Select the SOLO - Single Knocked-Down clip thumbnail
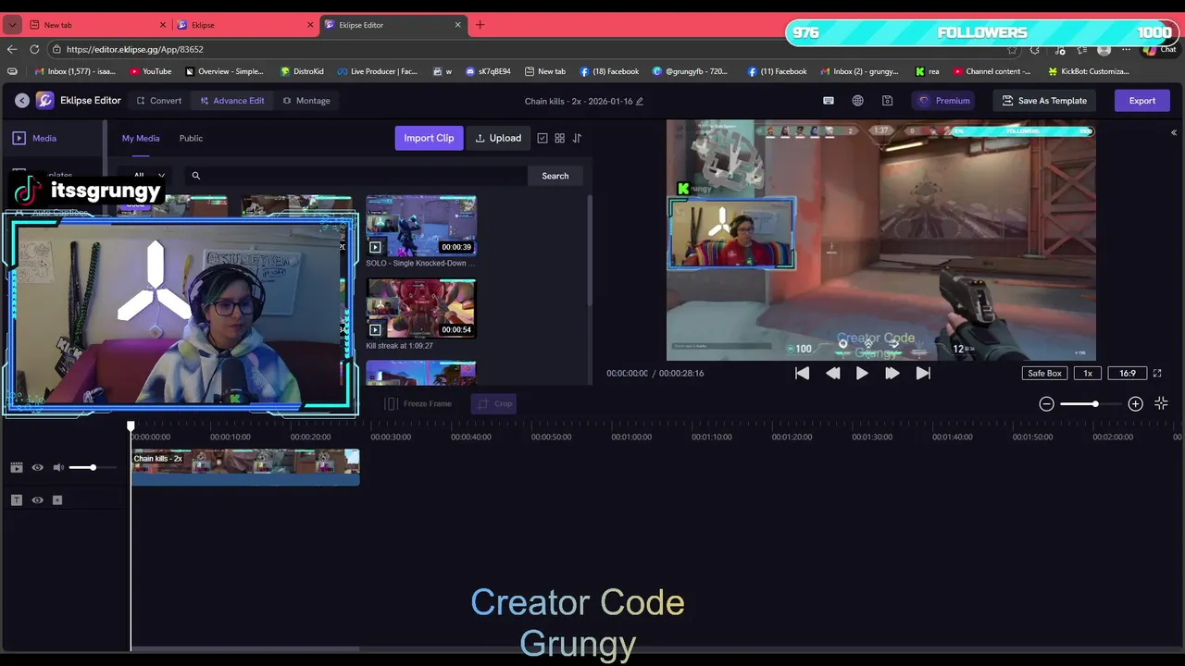This screenshot has width=1185, height=666. (421, 225)
